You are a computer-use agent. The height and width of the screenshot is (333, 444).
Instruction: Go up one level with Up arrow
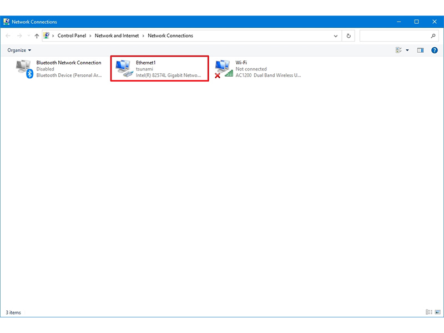coord(37,36)
